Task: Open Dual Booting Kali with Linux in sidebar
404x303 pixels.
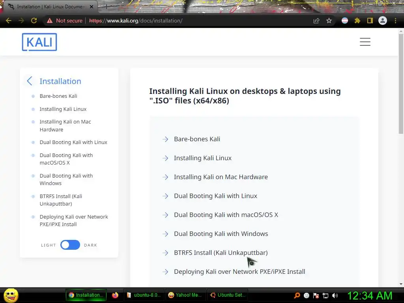Action: (73, 142)
